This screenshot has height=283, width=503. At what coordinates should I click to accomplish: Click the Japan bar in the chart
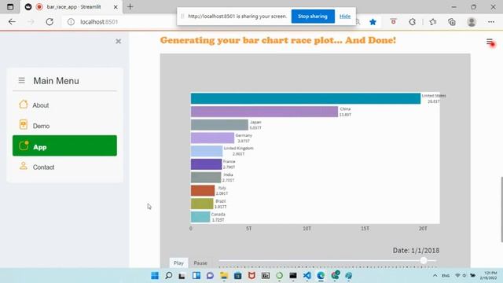point(219,125)
